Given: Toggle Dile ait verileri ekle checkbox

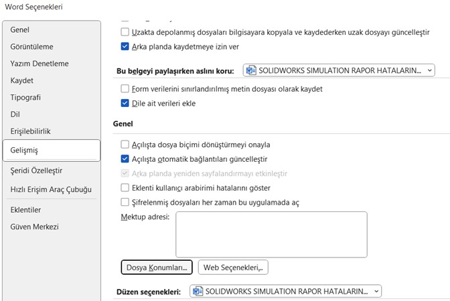Looking at the screenshot, I should click(x=125, y=104).
